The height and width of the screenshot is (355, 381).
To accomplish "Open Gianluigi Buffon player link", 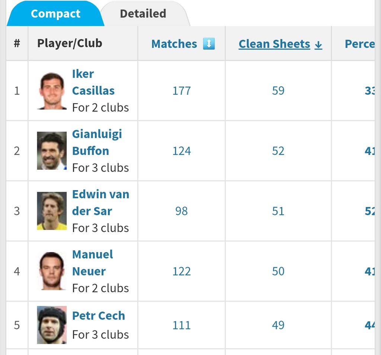I will tap(97, 142).
